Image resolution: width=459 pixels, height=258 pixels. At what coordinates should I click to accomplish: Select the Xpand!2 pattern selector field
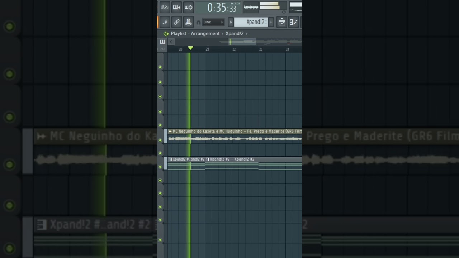pos(251,22)
